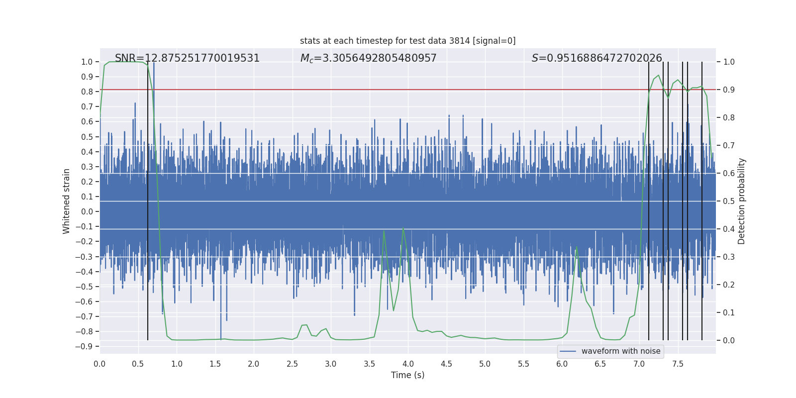This screenshot has width=796, height=398.
Task: Click the 7.5 tick label on time axis
Action: (x=678, y=364)
